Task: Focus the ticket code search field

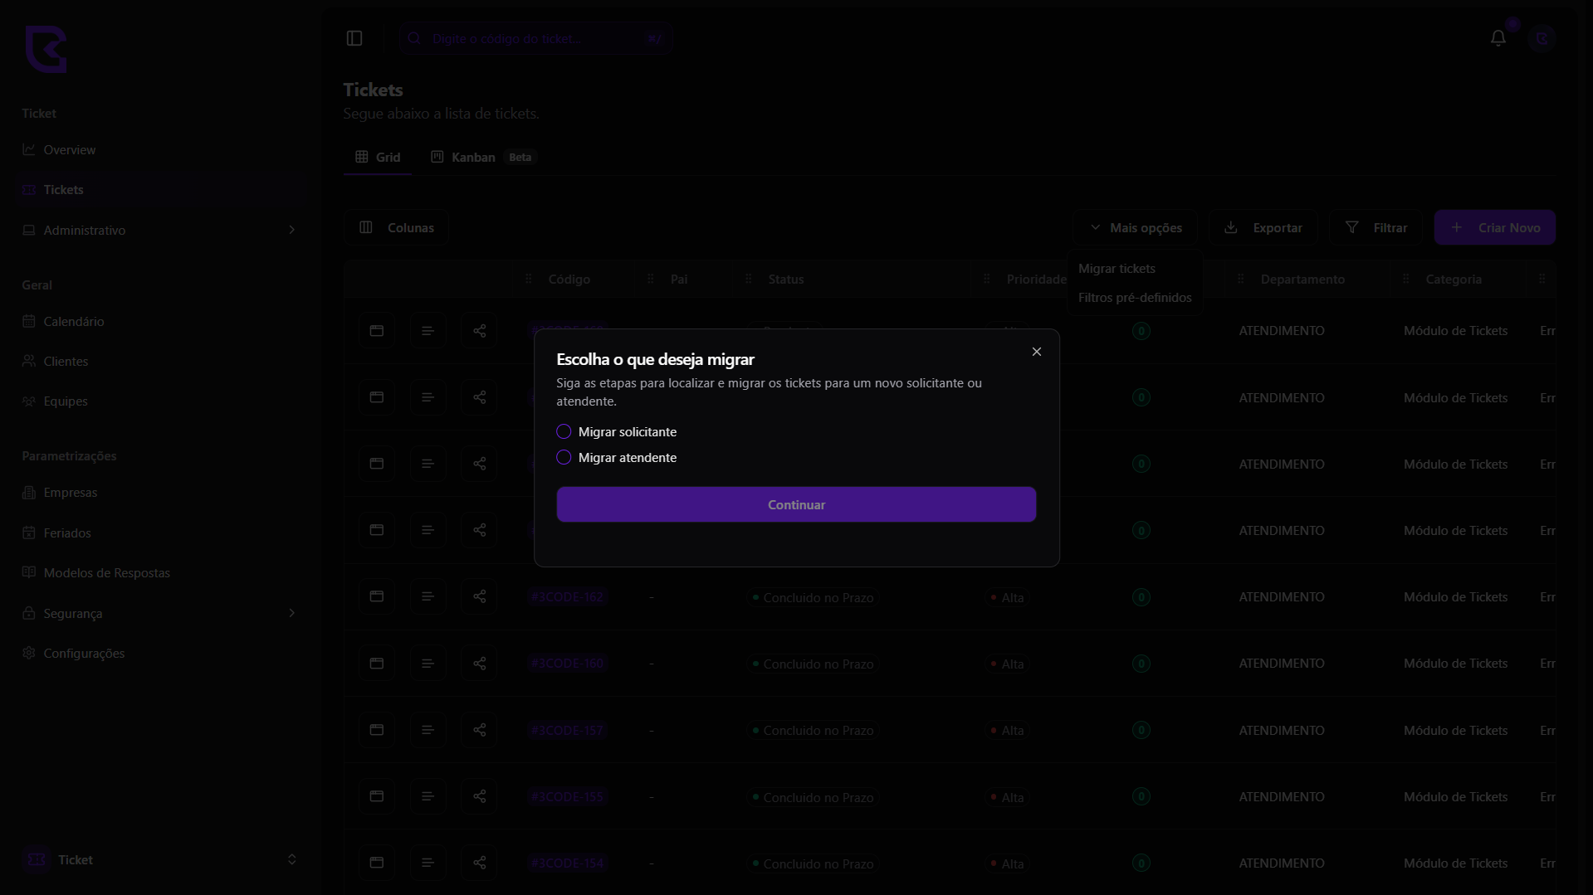Action: coord(536,38)
